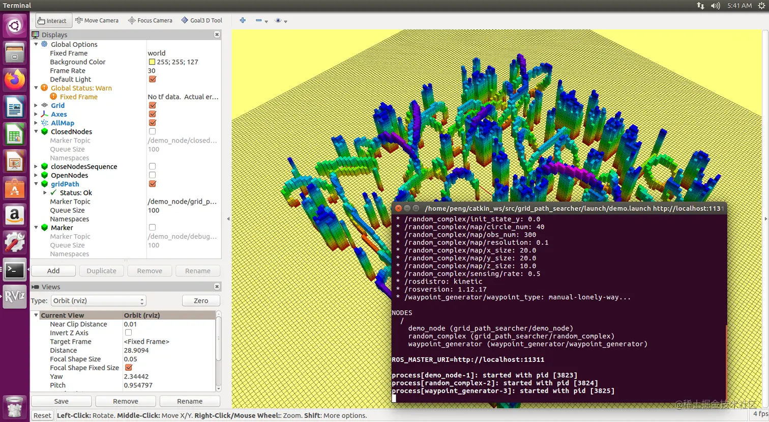
Task: Choose the Focus Camera tool
Action: (x=150, y=21)
